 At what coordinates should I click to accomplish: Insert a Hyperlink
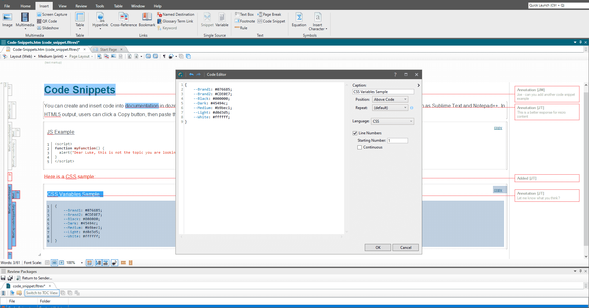pos(100,21)
